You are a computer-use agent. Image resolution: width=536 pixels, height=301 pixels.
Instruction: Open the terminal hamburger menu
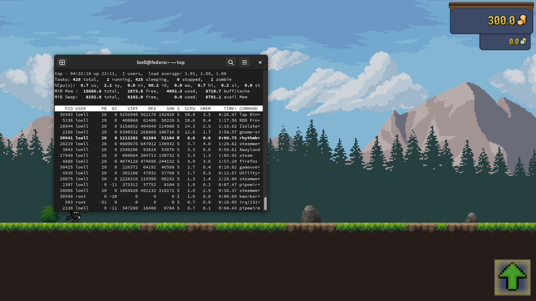[x=244, y=62]
